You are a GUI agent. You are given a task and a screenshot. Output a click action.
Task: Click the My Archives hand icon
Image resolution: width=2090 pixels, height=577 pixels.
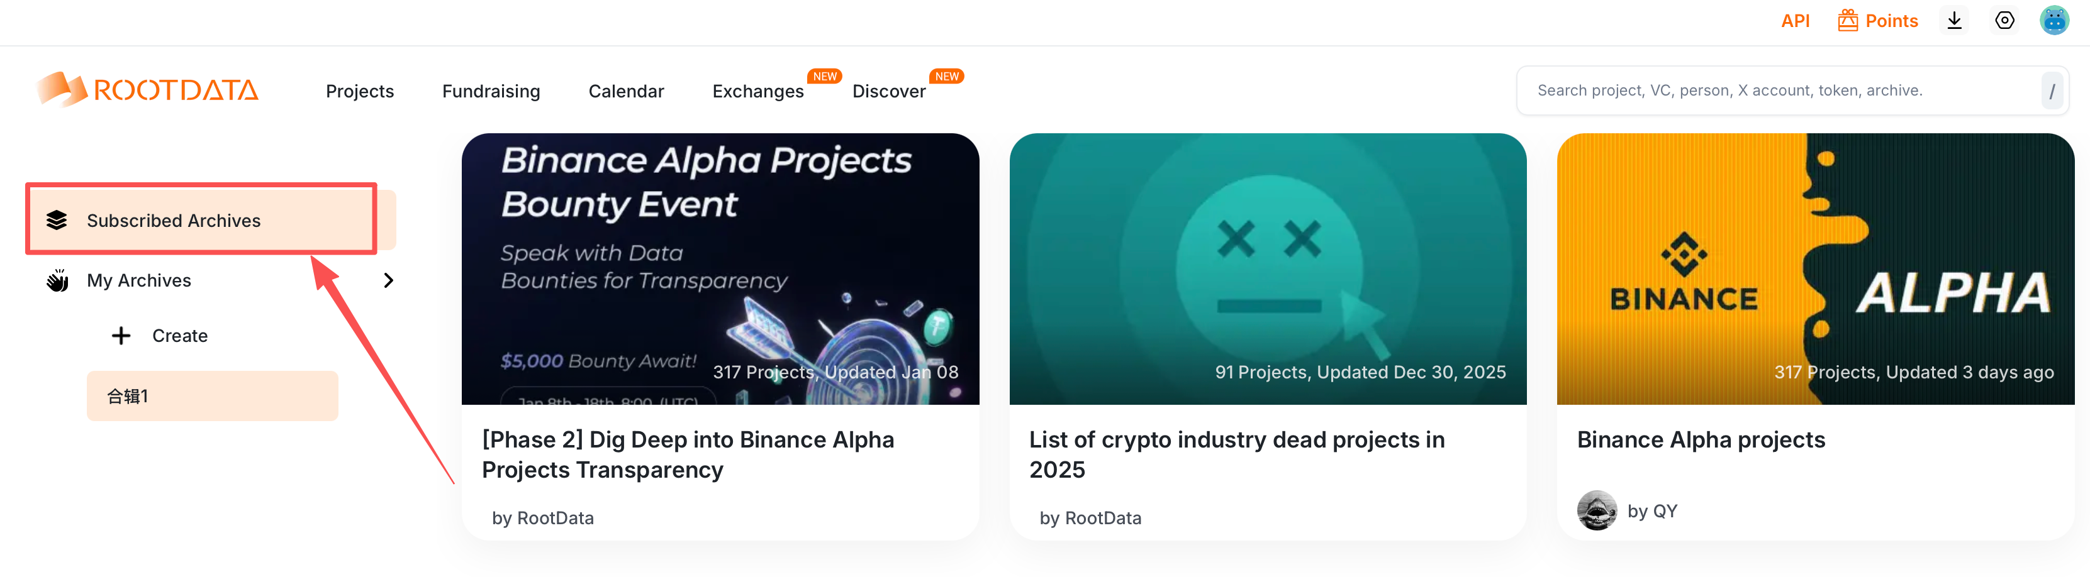click(57, 280)
